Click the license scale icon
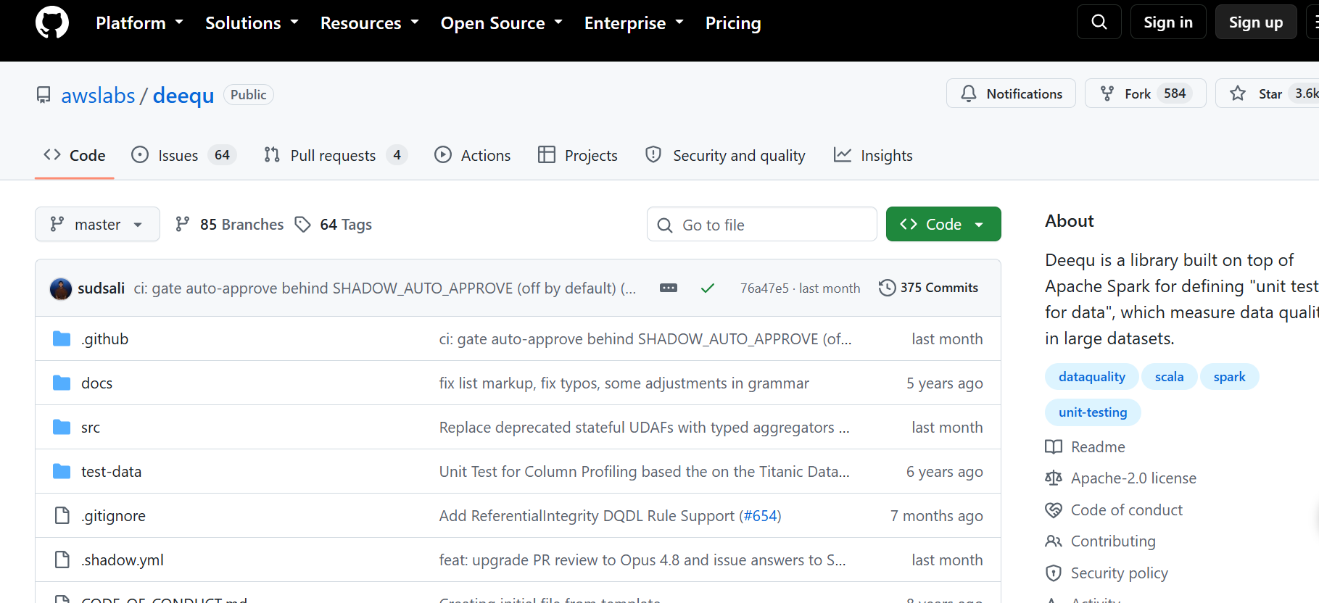This screenshot has height=603, width=1319. (x=1054, y=478)
